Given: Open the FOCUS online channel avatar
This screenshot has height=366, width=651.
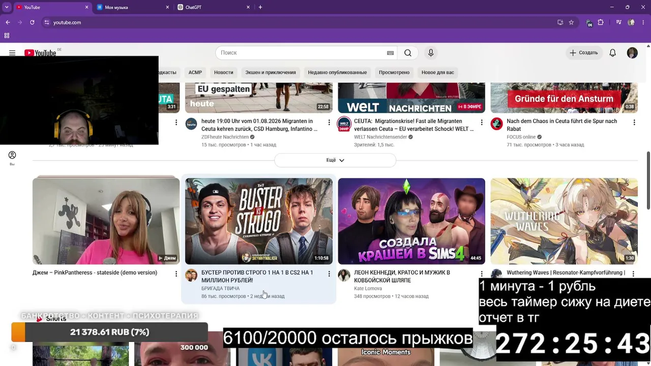Looking at the screenshot, I should (x=496, y=124).
